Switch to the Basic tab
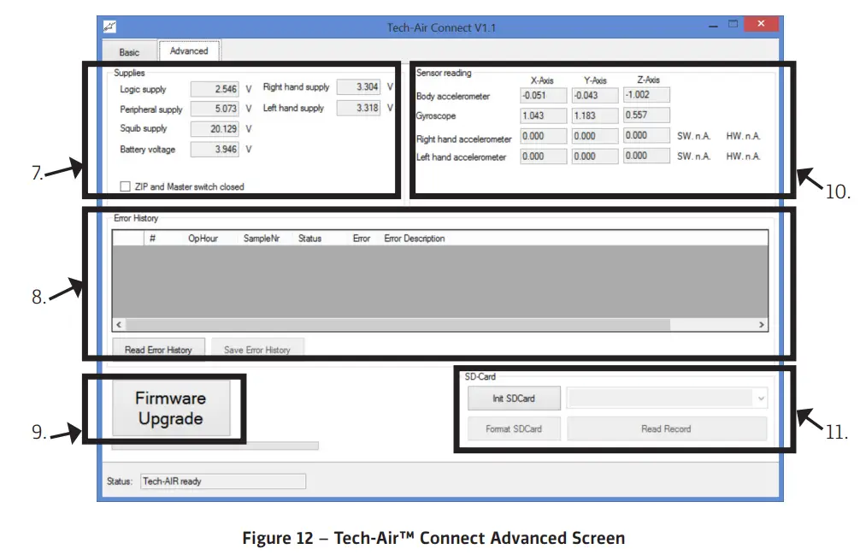 [129, 52]
